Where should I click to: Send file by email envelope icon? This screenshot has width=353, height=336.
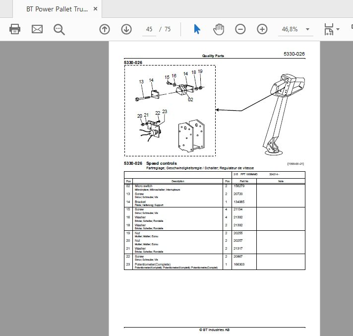pyautogui.click(x=37, y=29)
